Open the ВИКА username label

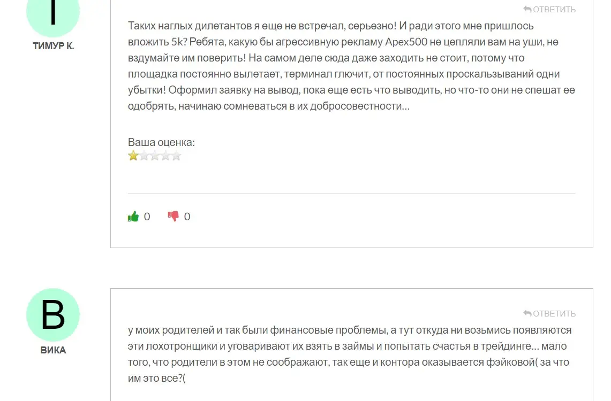[x=54, y=350]
